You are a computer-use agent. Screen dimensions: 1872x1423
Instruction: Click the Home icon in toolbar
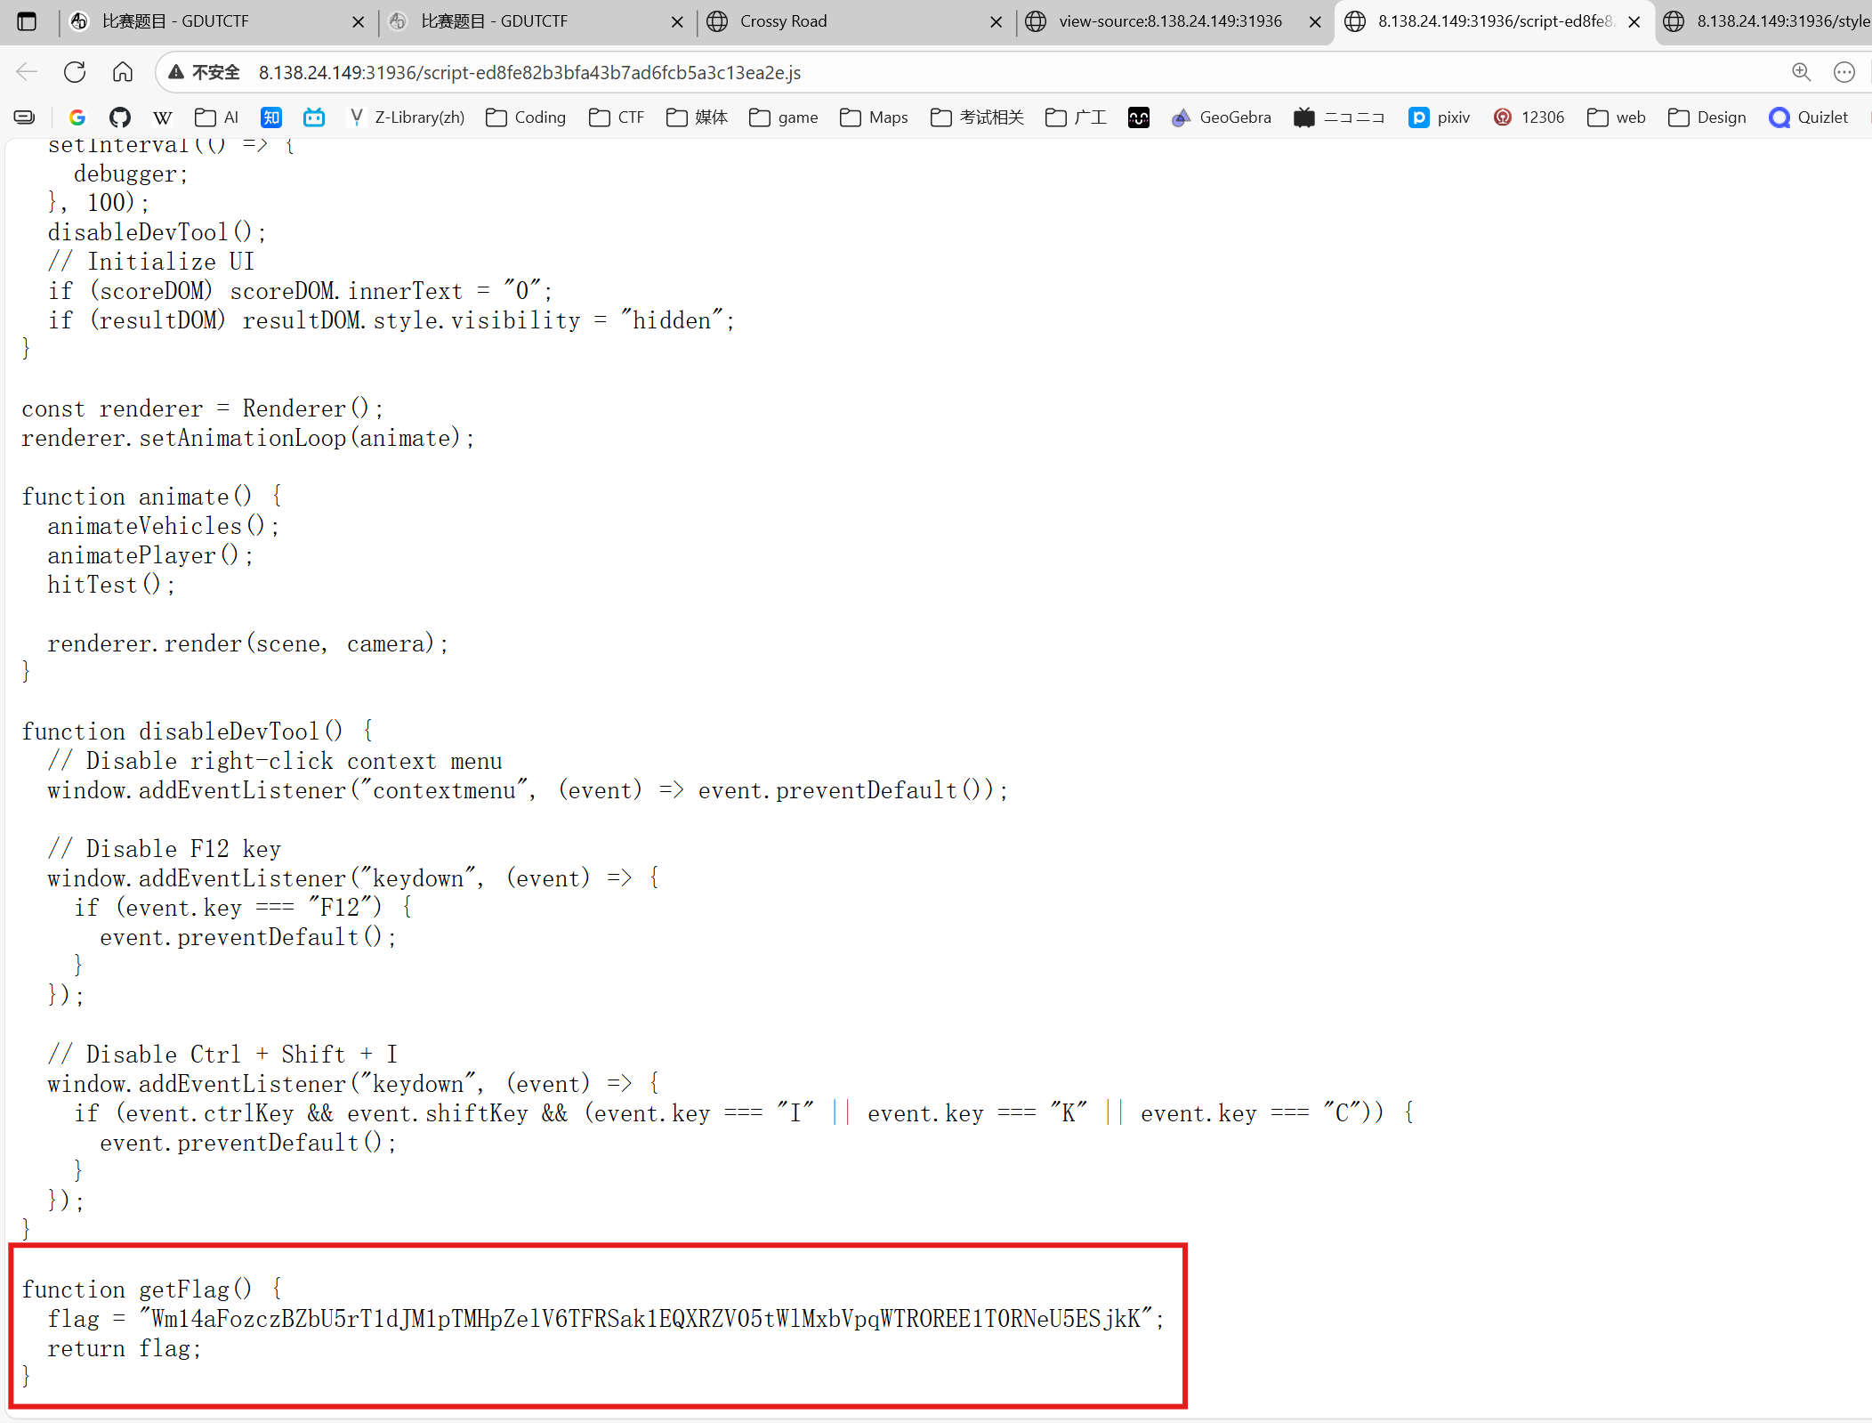(x=123, y=72)
